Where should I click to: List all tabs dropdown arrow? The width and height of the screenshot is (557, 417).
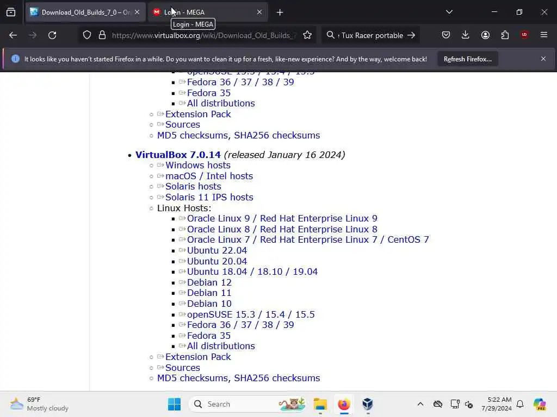pos(449,12)
